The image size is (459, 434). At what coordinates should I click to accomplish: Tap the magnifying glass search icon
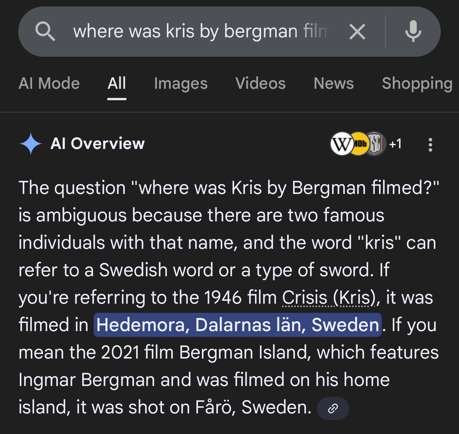(45, 32)
